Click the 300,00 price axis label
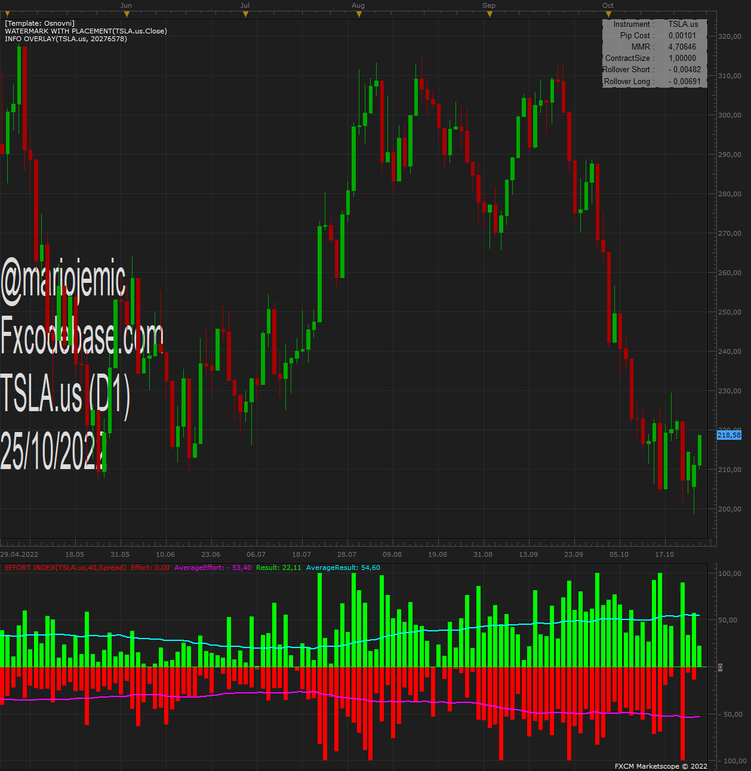Viewport: 751px width, 771px height. point(730,115)
